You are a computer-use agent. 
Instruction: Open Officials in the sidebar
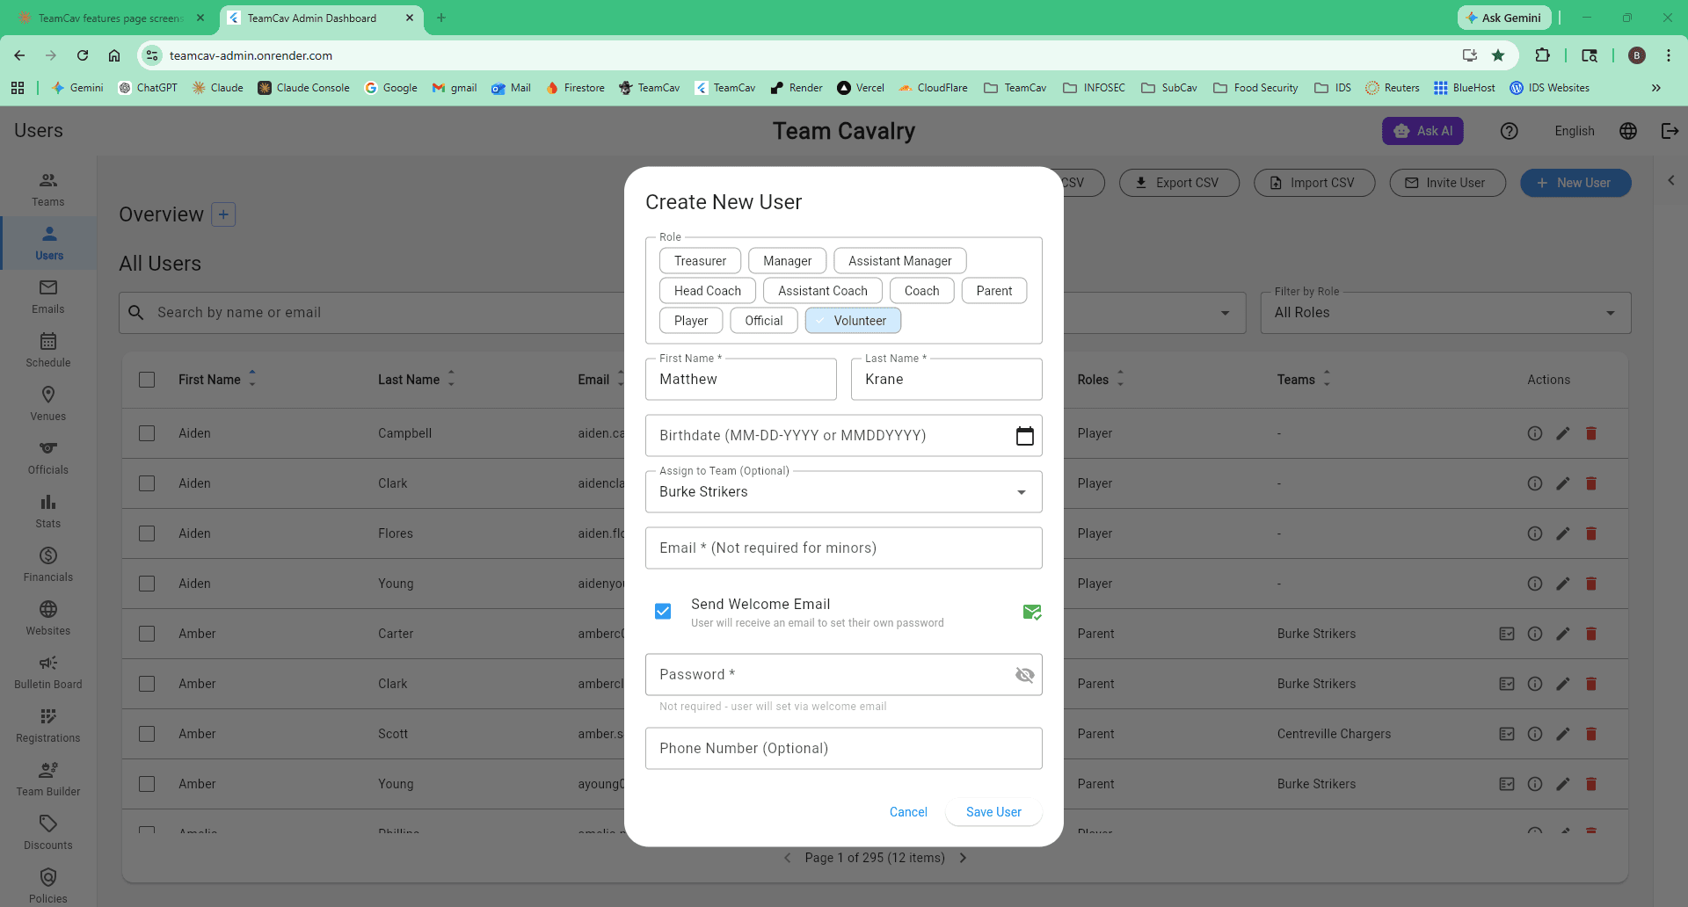point(48,458)
